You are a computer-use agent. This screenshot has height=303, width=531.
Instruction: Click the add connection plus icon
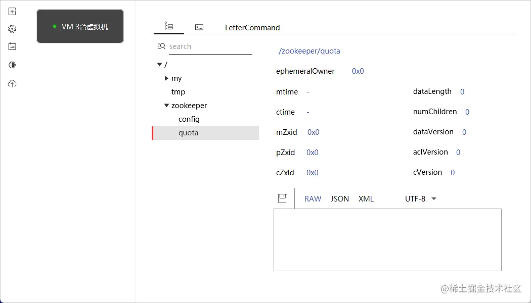tap(12, 12)
